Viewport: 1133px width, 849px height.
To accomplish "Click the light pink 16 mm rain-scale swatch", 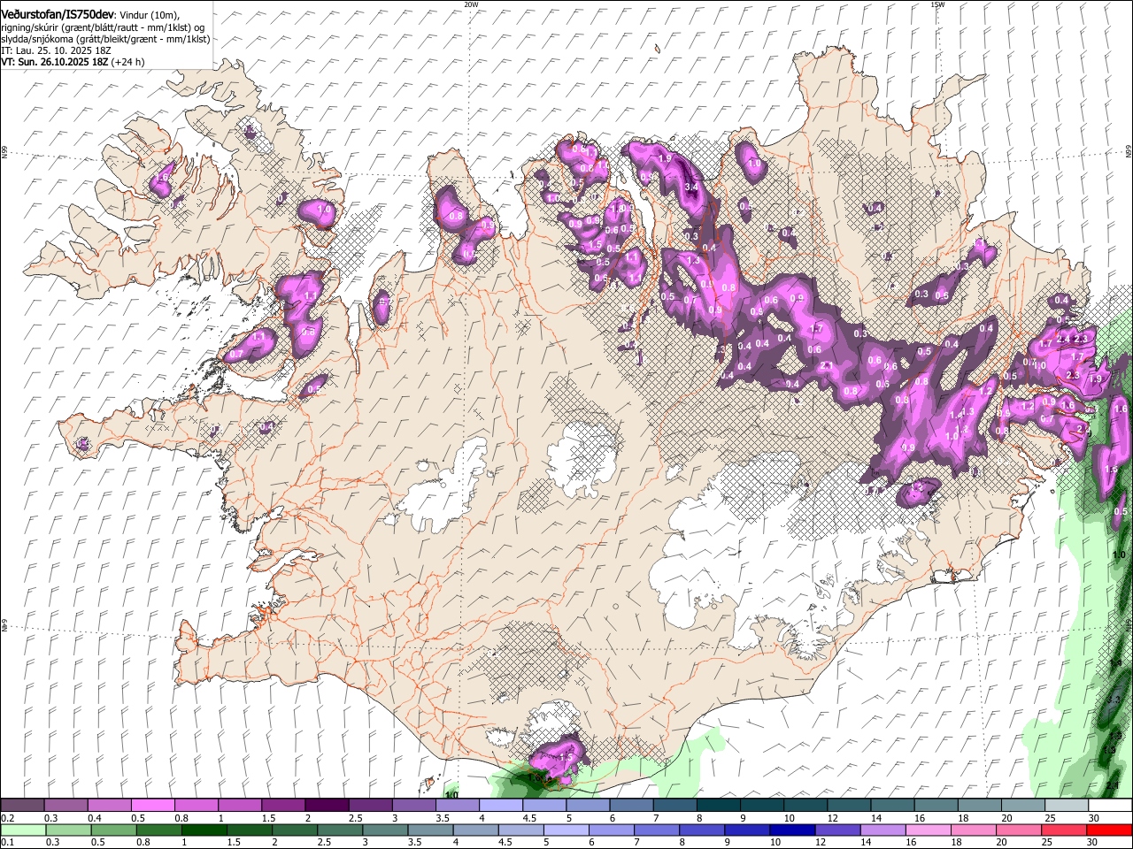I will (927, 830).
